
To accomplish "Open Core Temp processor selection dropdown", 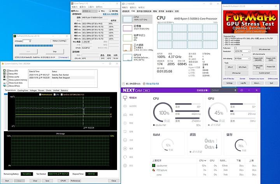I will pyautogui.click(x=89, y=11).
